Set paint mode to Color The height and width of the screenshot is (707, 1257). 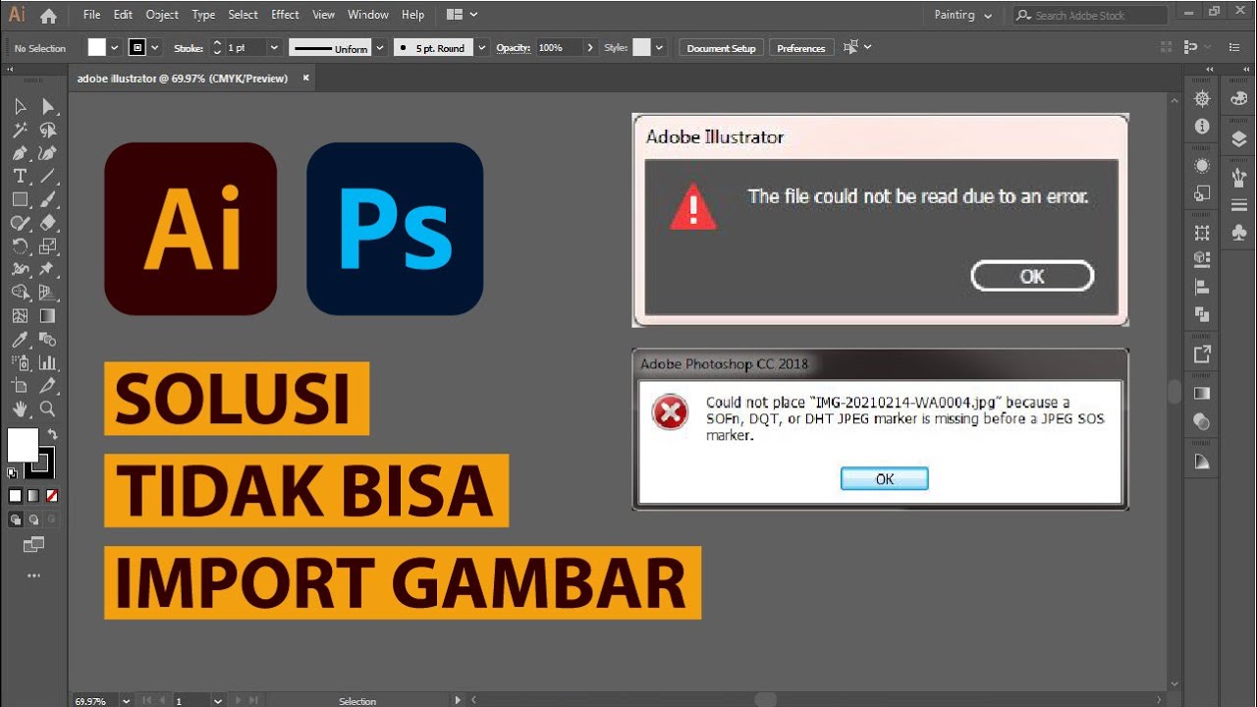(15, 496)
